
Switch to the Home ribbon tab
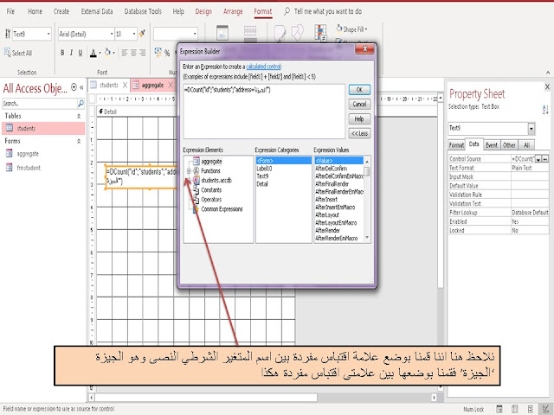point(35,11)
